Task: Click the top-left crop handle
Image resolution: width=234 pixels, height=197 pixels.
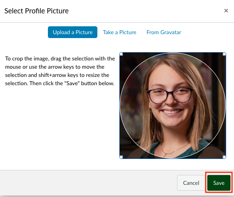Action: click(121, 54)
